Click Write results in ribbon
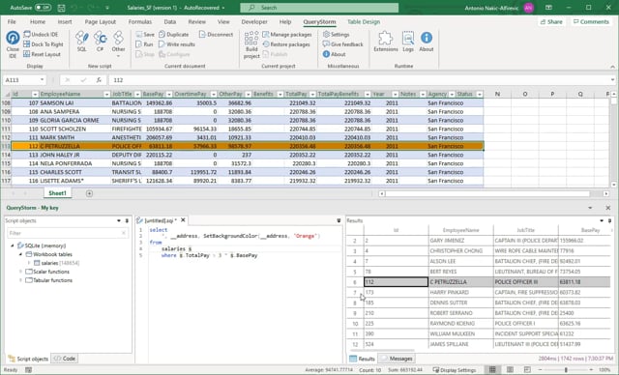 (177, 44)
